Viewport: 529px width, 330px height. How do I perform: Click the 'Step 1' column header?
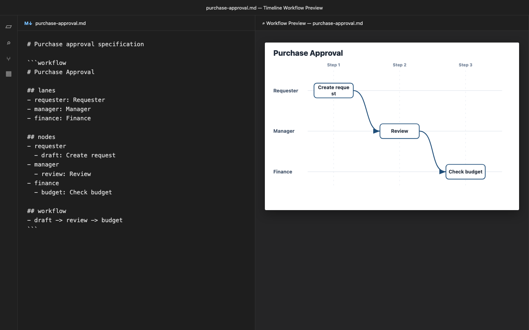click(x=334, y=65)
